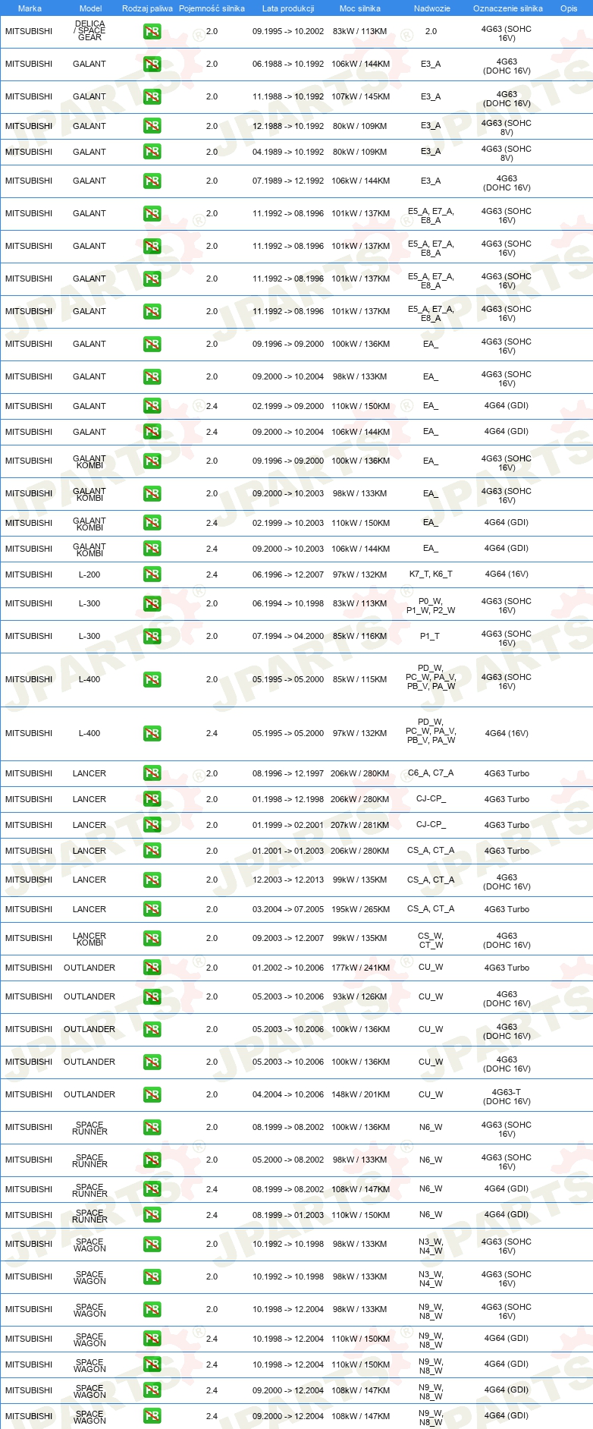Select the body cell 'C6_A, C7_A'
The height and width of the screenshot is (1429, 593).
pyautogui.click(x=431, y=773)
